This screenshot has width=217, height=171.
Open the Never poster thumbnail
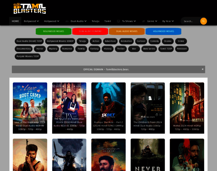click(x=148, y=155)
